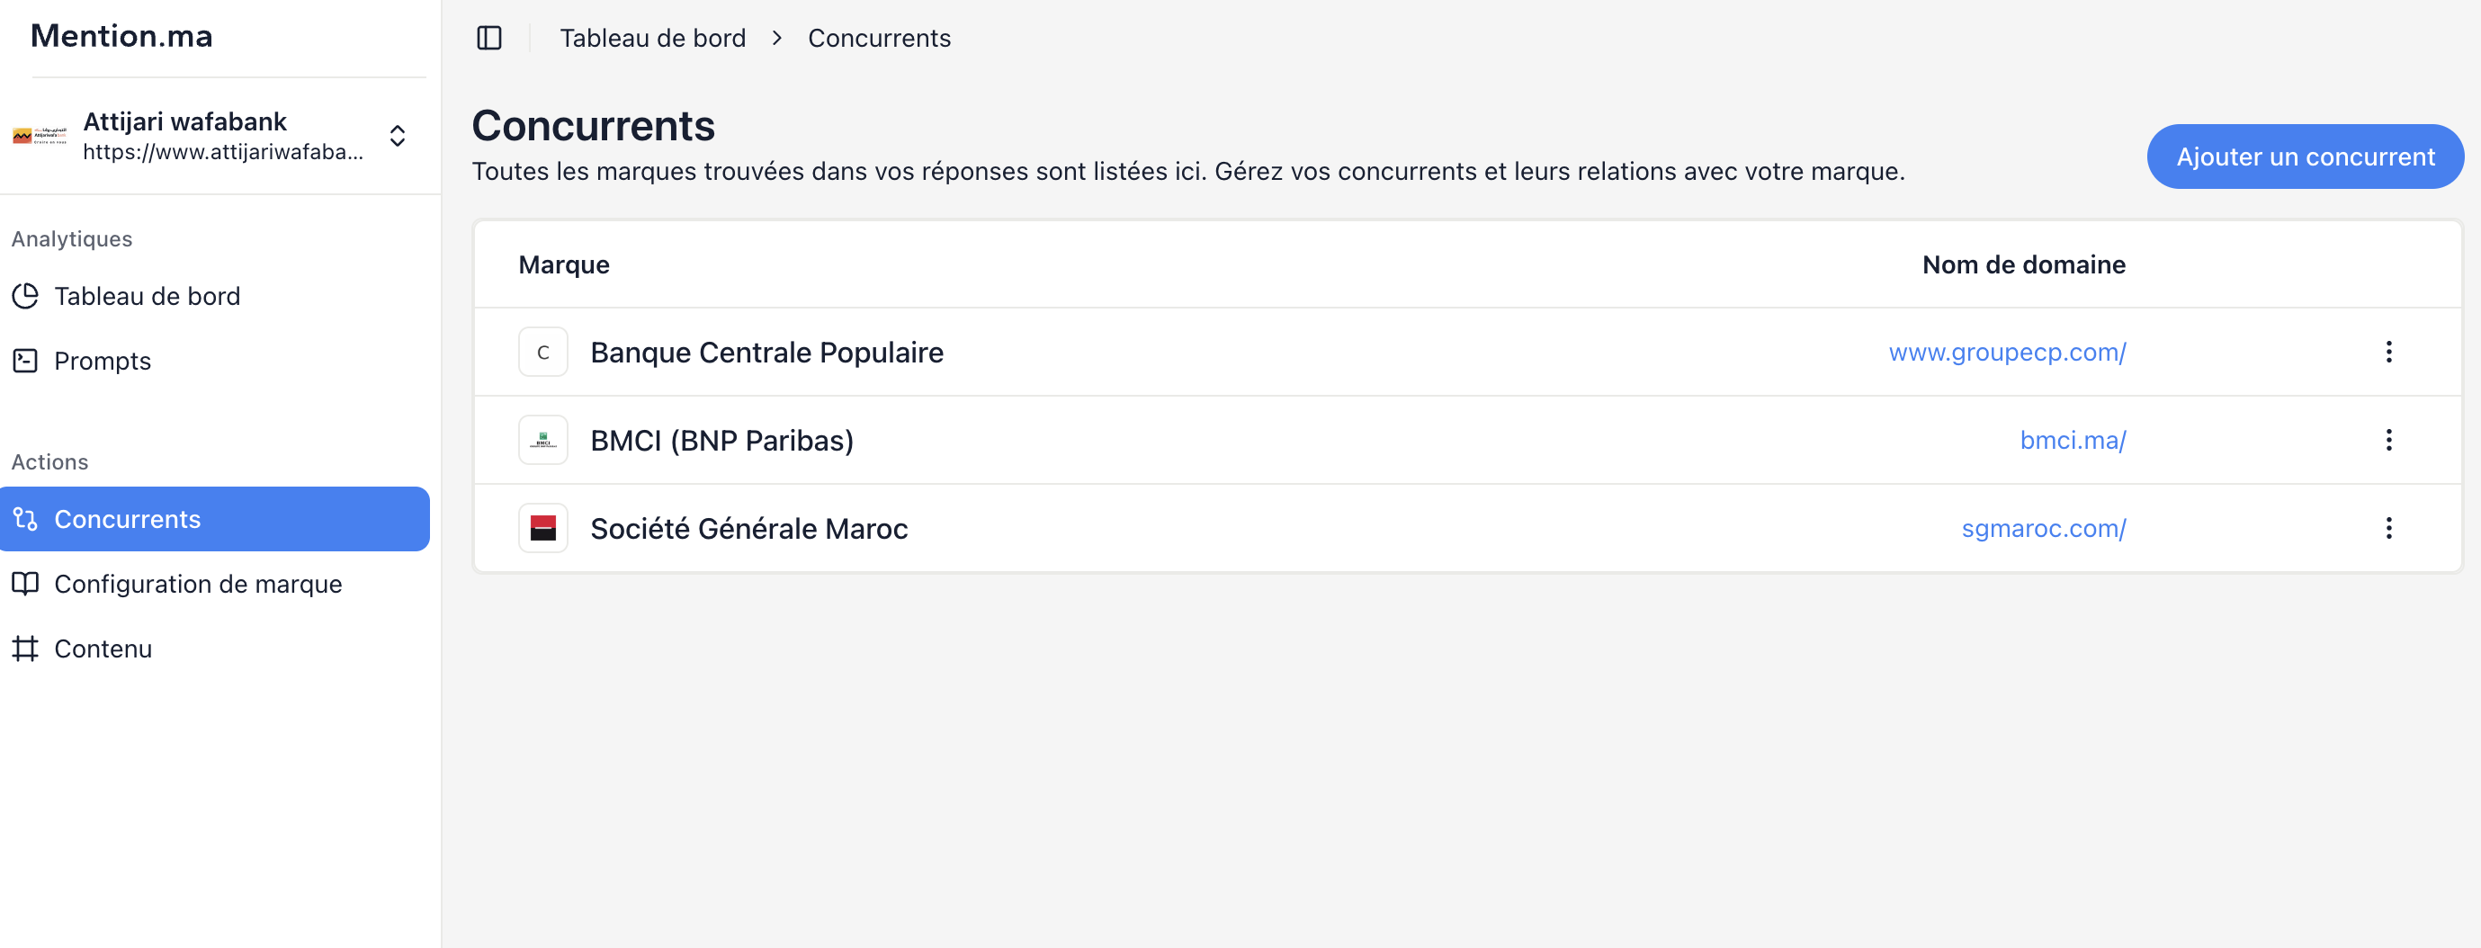Click the Configuration de marque book icon
This screenshot has height=948, width=2481.
pyautogui.click(x=26, y=584)
